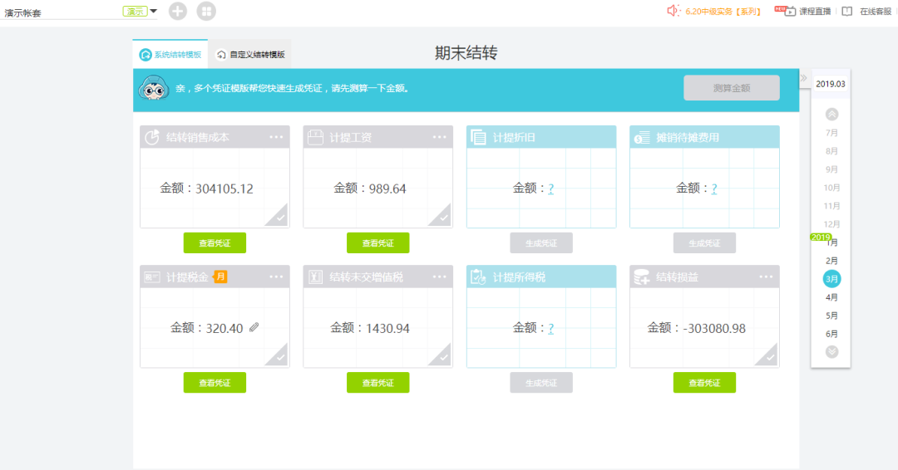The image size is (898, 470).
Task: Click 查看凭证 under 结转未交增值税
Action: tap(377, 383)
